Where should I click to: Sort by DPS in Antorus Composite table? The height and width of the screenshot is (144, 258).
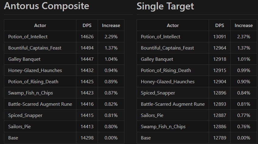(87, 26)
